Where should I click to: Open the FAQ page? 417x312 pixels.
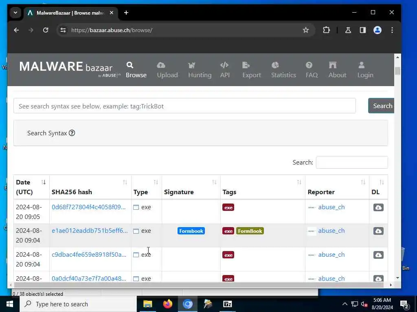[312, 70]
